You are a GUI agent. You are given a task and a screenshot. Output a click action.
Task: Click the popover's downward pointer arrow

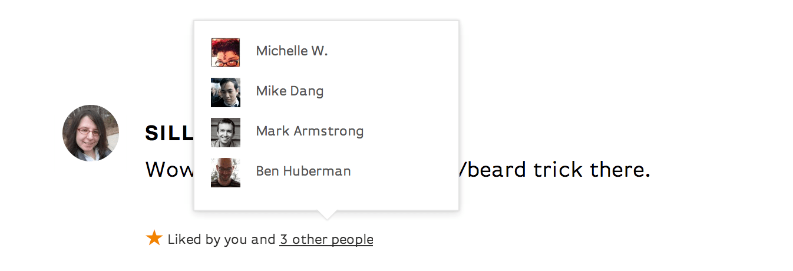[326, 214]
